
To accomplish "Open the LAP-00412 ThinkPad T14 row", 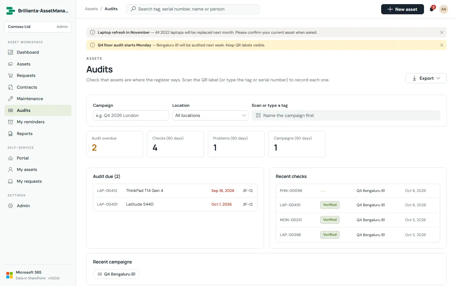I will pyautogui.click(x=175, y=191).
